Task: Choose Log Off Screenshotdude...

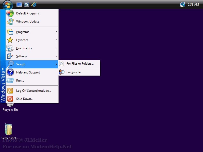Action: 32,91
